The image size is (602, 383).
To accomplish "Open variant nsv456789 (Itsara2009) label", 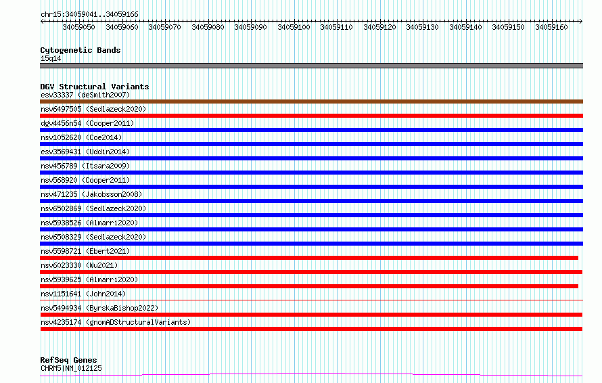I will click(x=85, y=166).
